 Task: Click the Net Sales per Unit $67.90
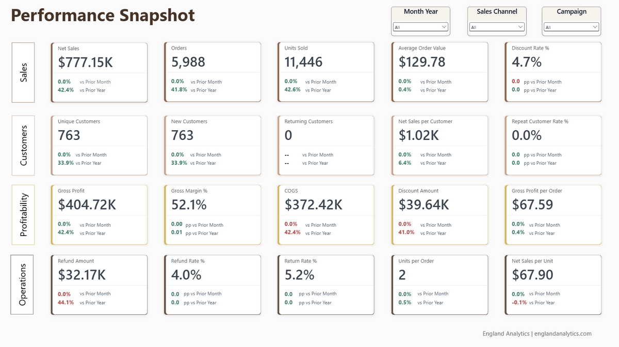[532, 275]
